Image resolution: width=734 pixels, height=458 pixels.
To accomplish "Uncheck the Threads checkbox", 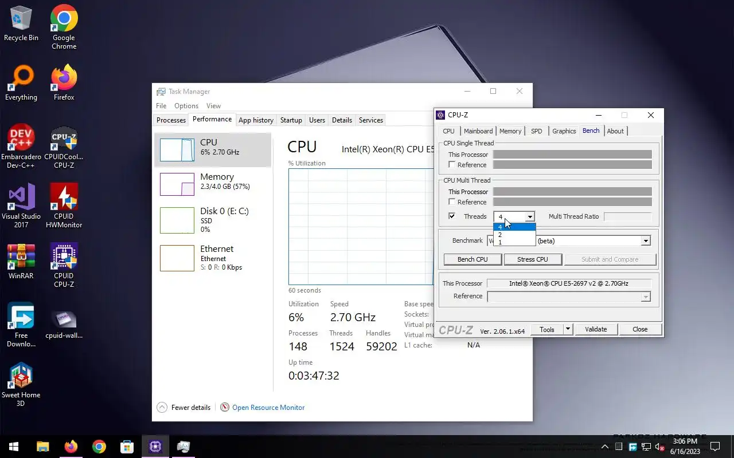I will pos(452,216).
